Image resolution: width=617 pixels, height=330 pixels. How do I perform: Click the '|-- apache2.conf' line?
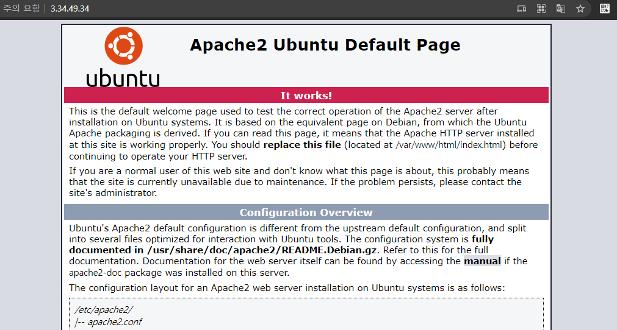click(x=108, y=322)
